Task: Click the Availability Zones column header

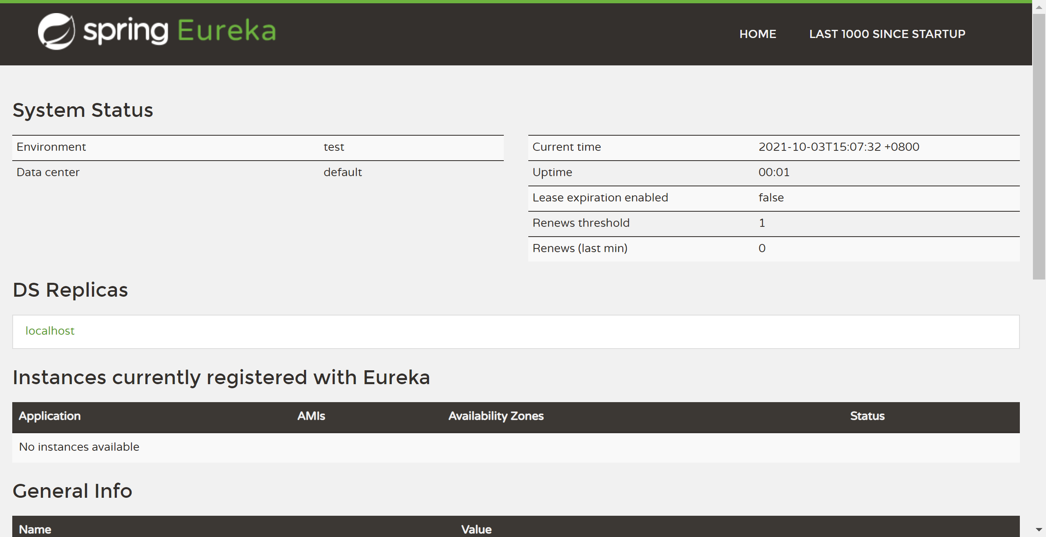Action: [496, 416]
